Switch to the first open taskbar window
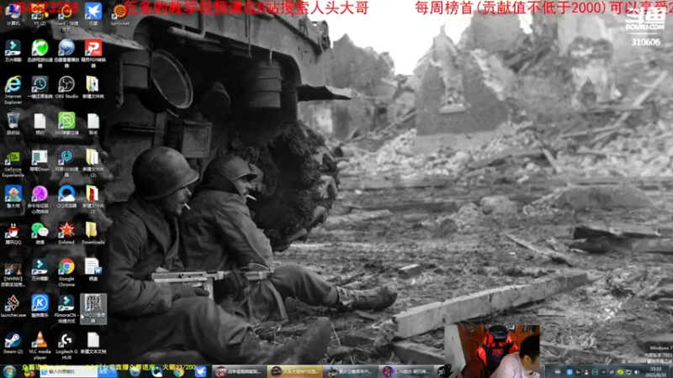This screenshot has width=673, height=378. pos(238,371)
